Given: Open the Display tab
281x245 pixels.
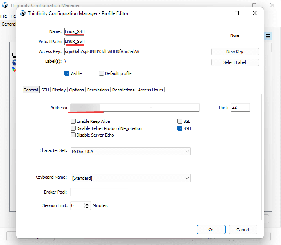Looking at the screenshot, I should [x=59, y=90].
